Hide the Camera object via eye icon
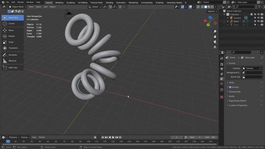This screenshot has width=265, height=149. (x=258, y=18)
